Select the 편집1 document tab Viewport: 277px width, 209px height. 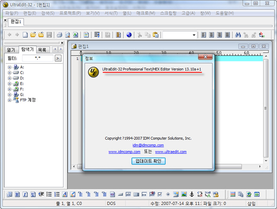pos(16,22)
